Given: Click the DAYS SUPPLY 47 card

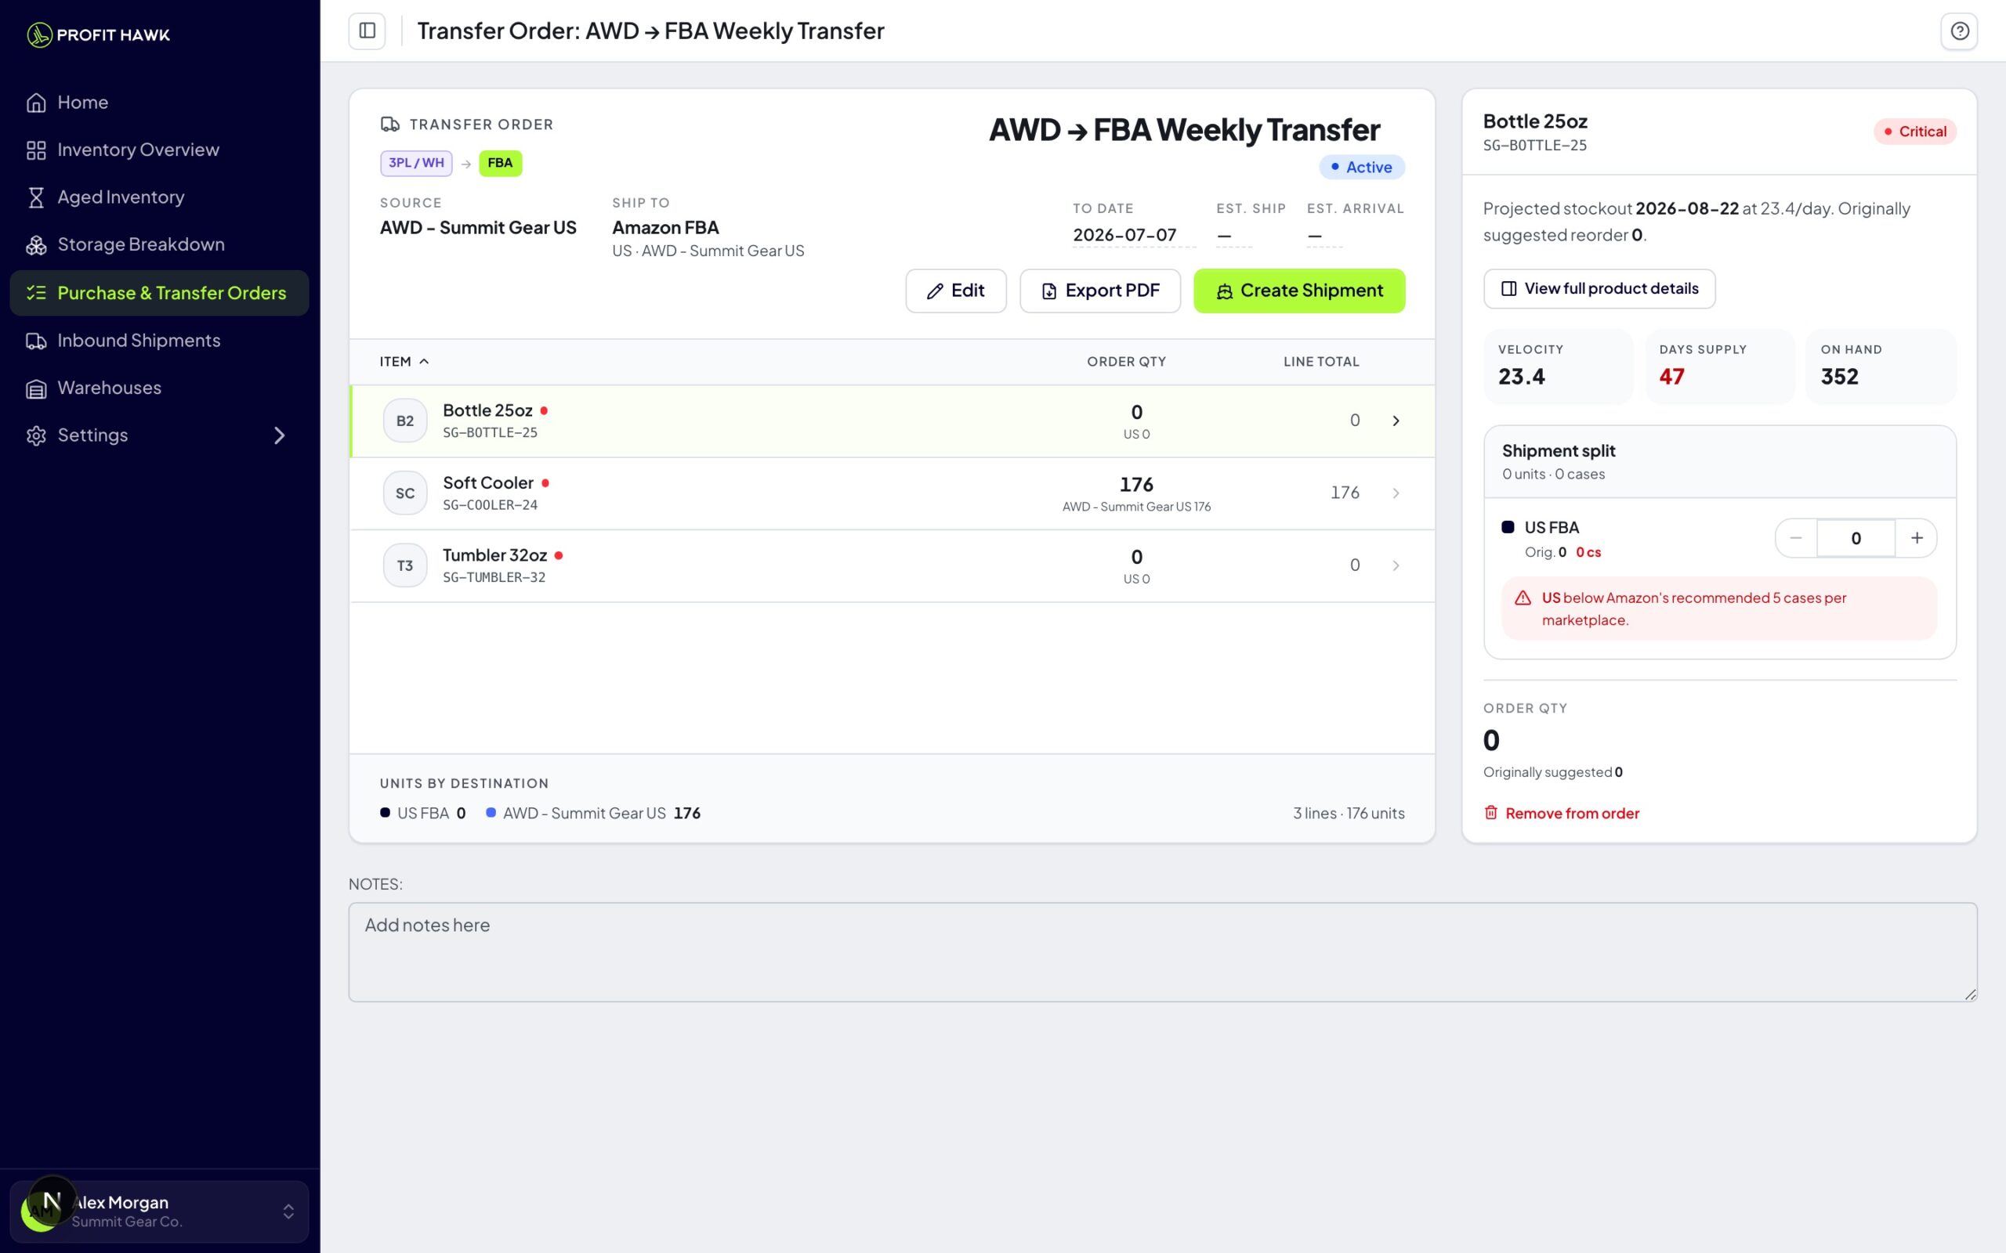Looking at the screenshot, I should [x=1720, y=367].
